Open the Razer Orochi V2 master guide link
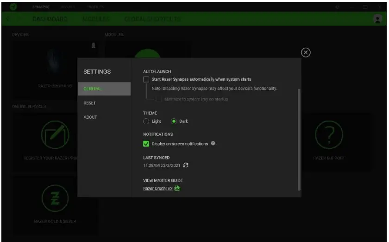Screen dimensions: 389x242 coord(157,189)
